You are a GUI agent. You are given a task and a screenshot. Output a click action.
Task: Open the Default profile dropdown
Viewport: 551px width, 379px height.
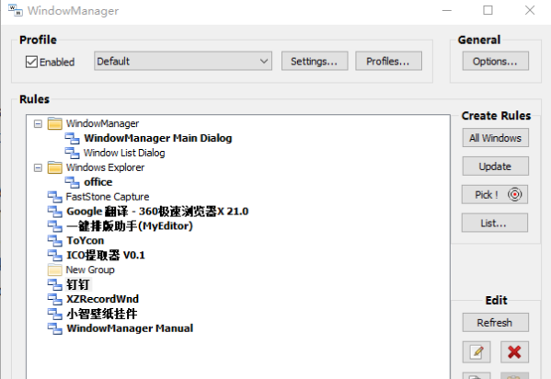click(183, 62)
